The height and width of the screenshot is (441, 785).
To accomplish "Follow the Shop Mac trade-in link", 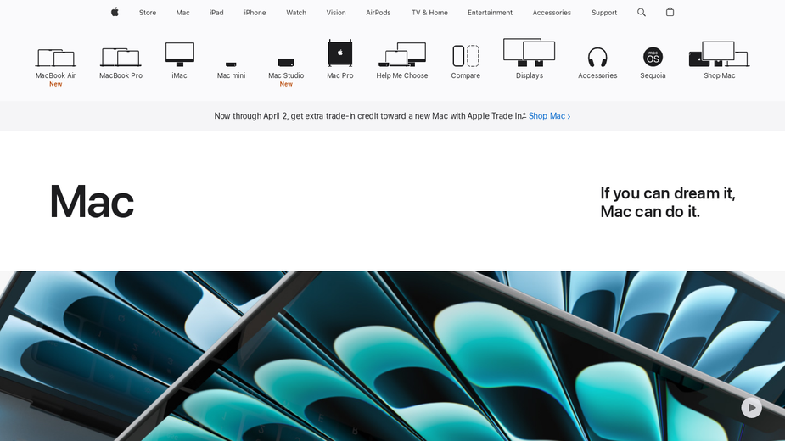I will point(549,116).
